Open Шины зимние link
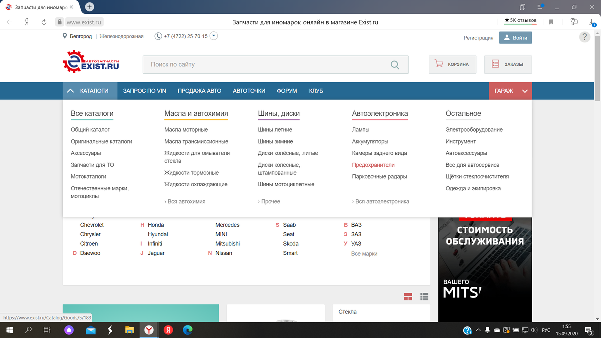This screenshot has height=338, width=601. point(276,142)
